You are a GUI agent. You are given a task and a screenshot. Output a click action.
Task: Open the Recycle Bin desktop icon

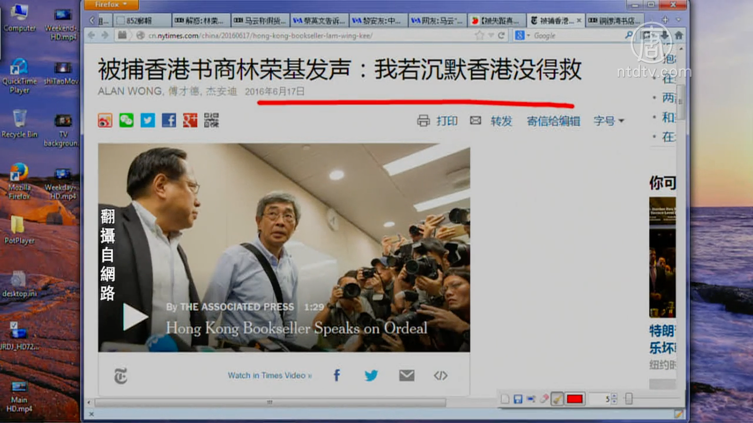pyautogui.click(x=19, y=123)
